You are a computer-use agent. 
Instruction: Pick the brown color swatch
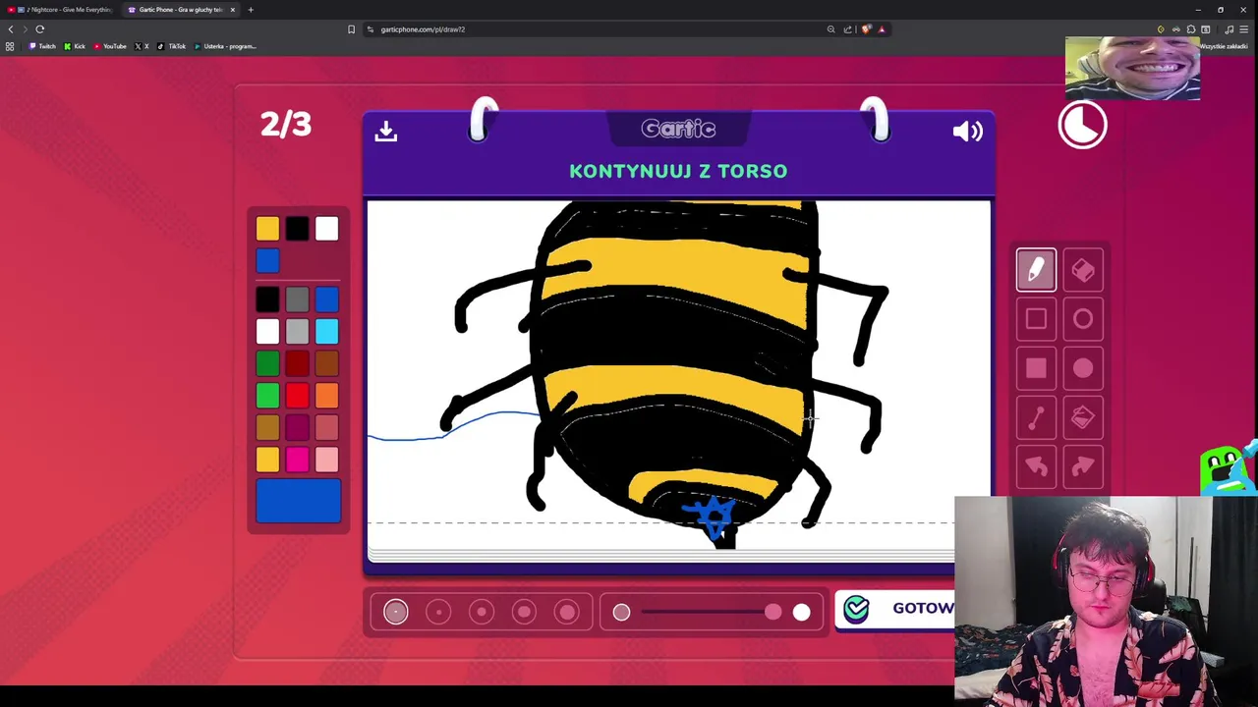pyautogui.click(x=326, y=364)
